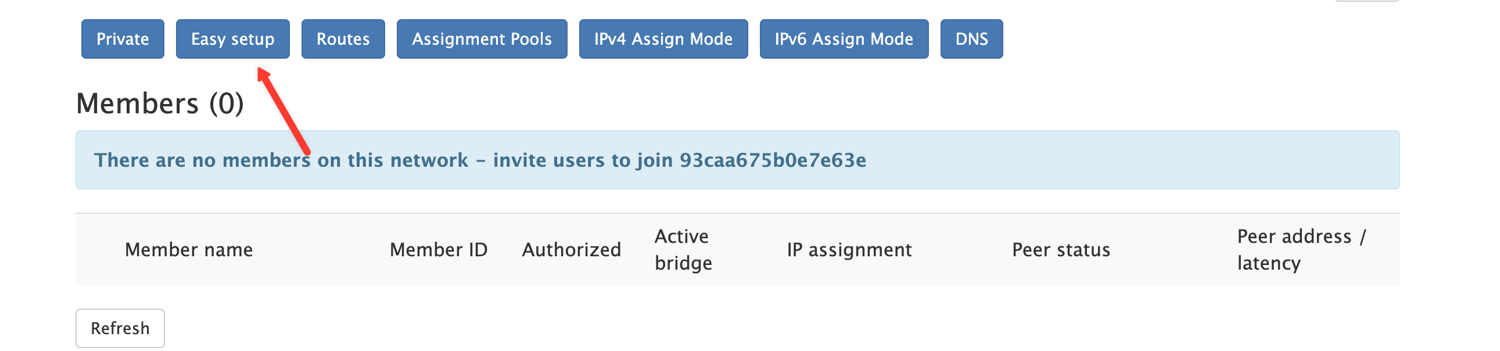This screenshot has height=351, width=1500.
Task: Refresh the members list
Action: coord(120,328)
